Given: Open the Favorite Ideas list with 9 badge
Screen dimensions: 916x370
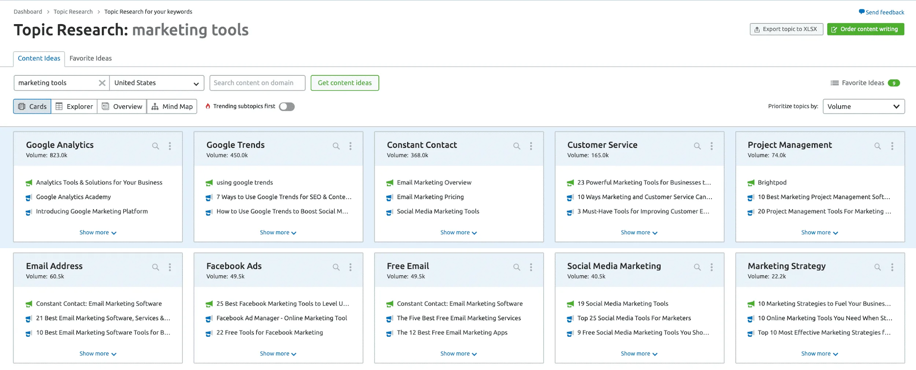Looking at the screenshot, I should pyautogui.click(x=865, y=83).
